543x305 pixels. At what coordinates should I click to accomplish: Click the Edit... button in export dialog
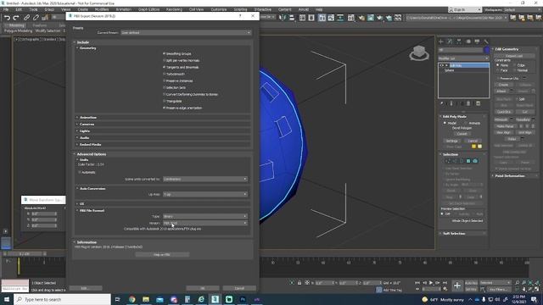click(x=85, y=288)
